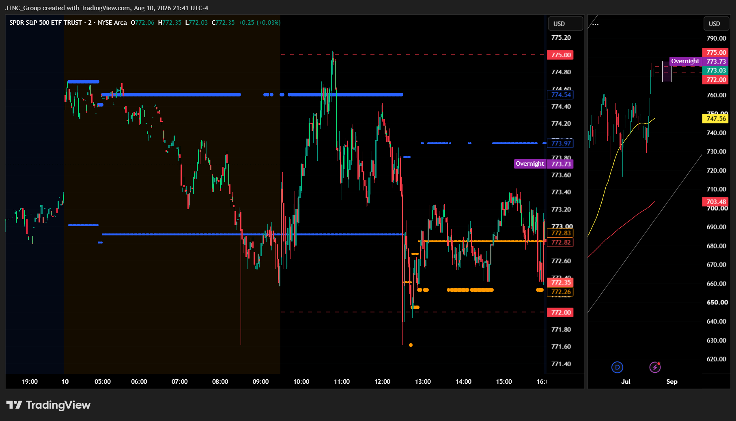Click the 14:00 time axis label
Viewport: 736px width, 421px height.
click(464, 382)
